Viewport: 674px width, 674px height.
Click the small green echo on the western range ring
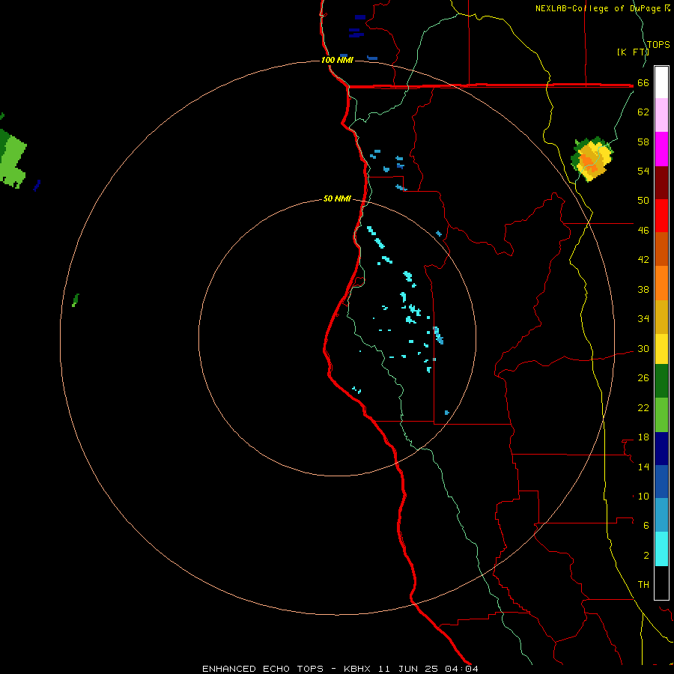click(76, 300)
